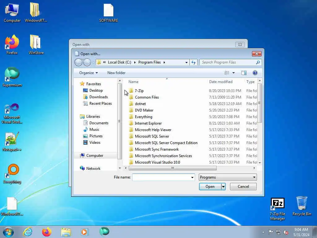The width and height of the screenshot is (317, 238).
Task: Open the Organize dropdown menu
Action: tap(89, 73)
